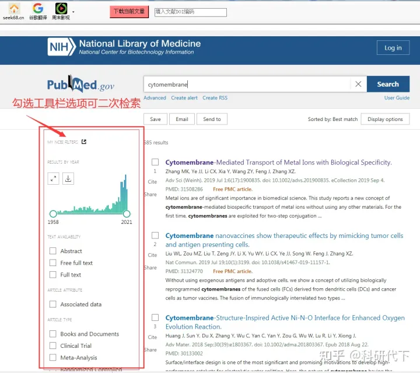Click the 585 results count text
Image resolution: width=420 pixels, height=373 pixels.
(156, 143)
